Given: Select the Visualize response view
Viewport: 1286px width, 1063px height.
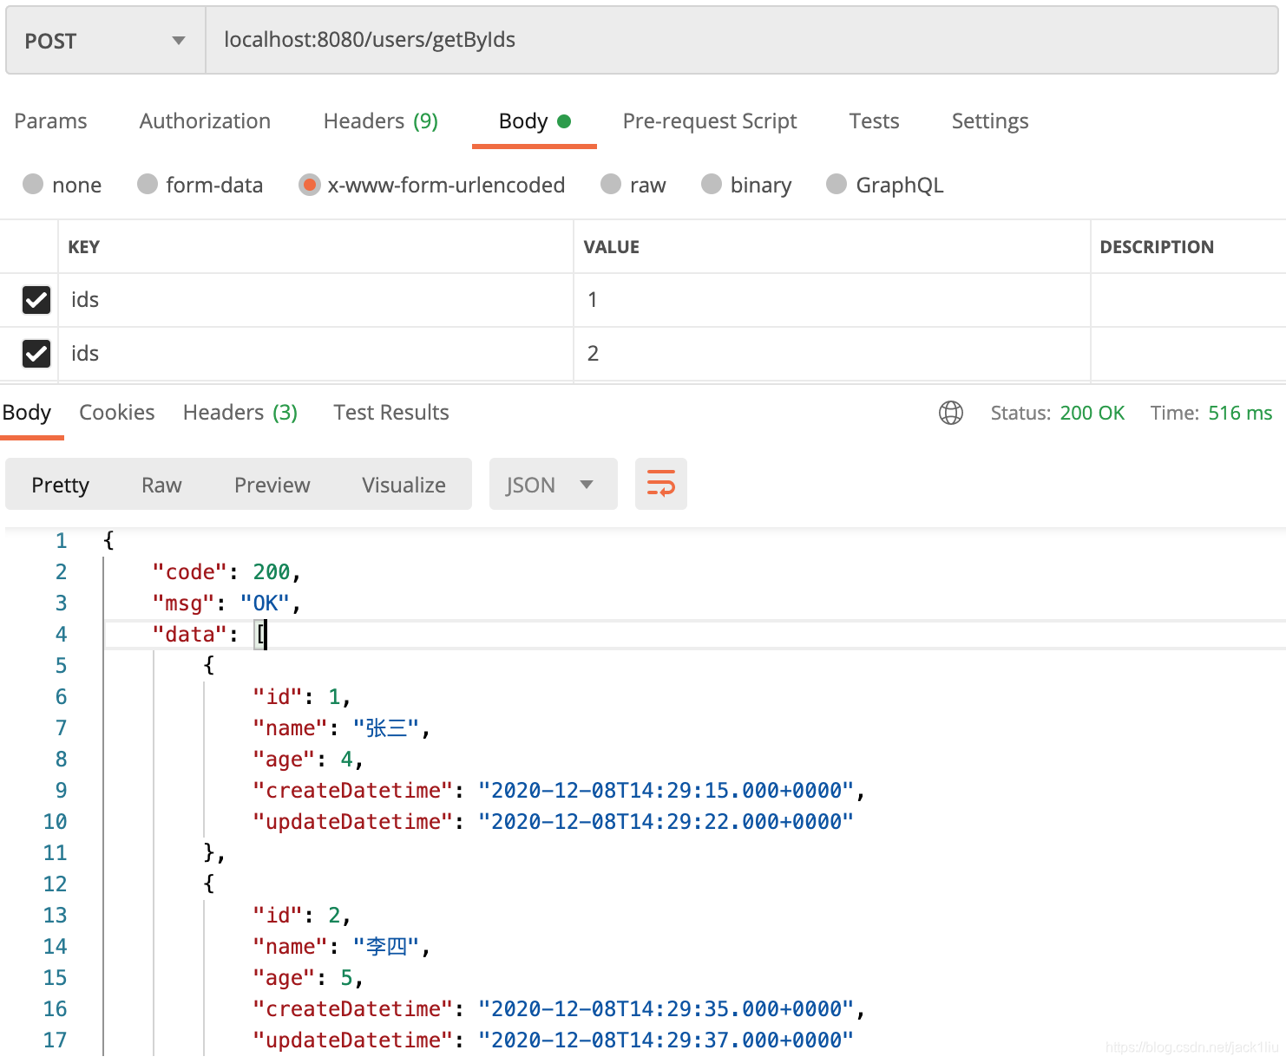Looking at the screenshot, I should [404, 485].
